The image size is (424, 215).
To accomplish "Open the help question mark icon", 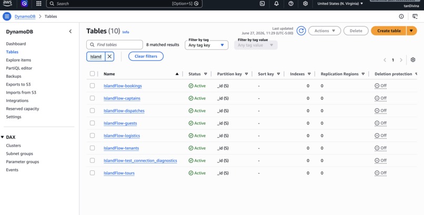I will tap(291, 4).
